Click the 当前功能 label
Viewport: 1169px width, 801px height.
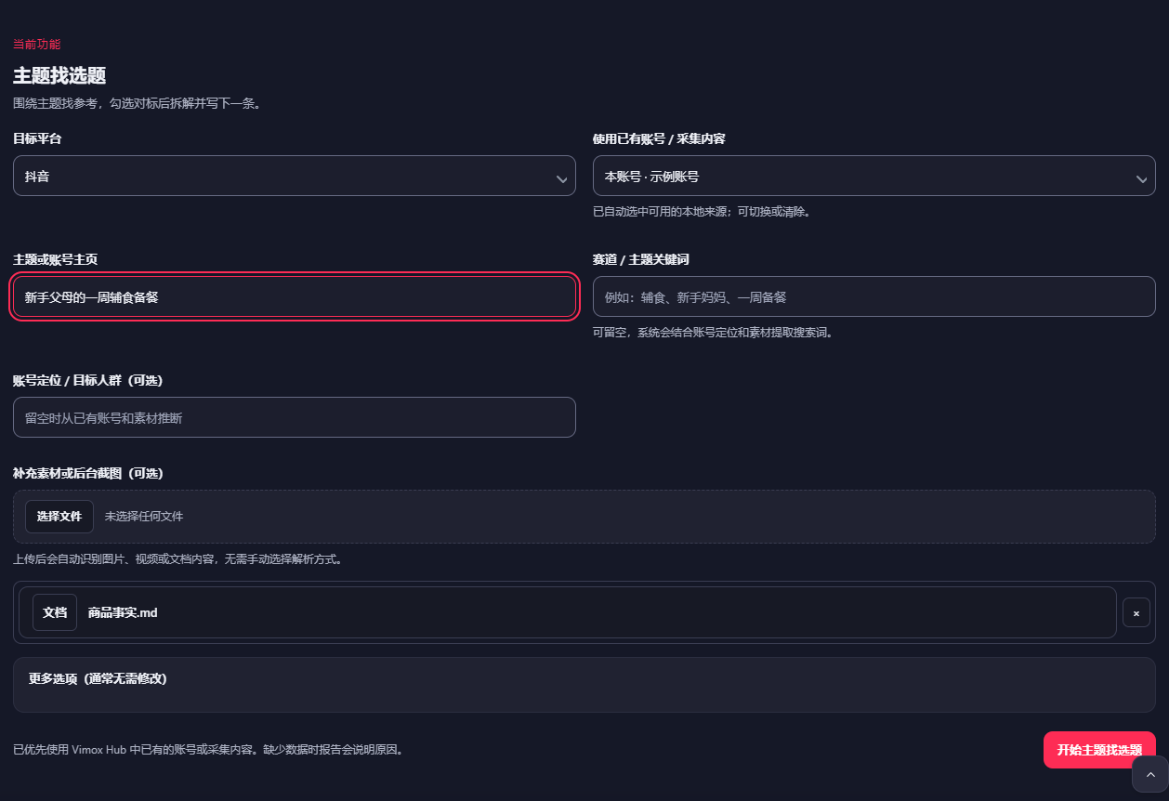tap(37, 45)
